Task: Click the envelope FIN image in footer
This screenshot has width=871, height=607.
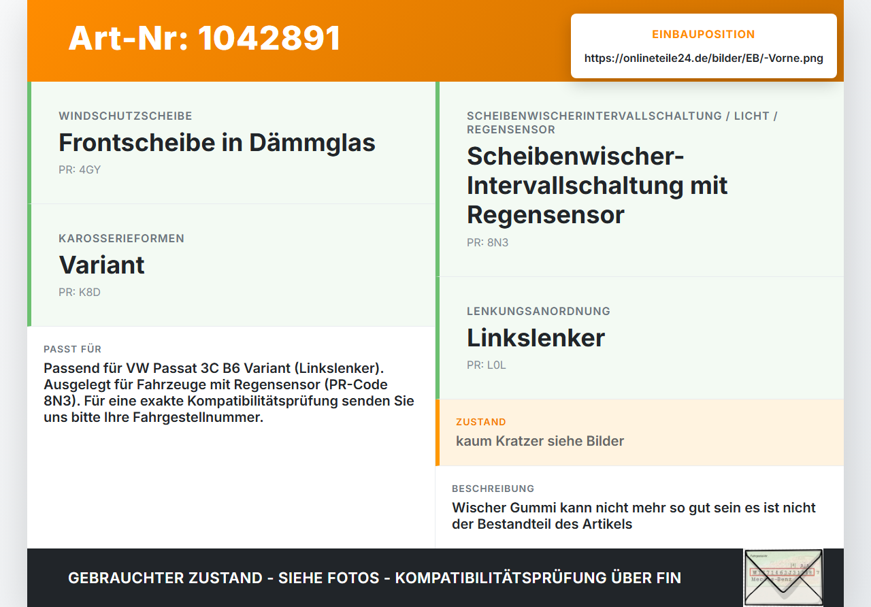Action: tap(783, 578)
